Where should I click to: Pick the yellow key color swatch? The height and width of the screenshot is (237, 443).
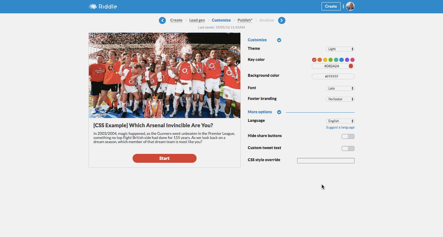[x=325, y=60]
